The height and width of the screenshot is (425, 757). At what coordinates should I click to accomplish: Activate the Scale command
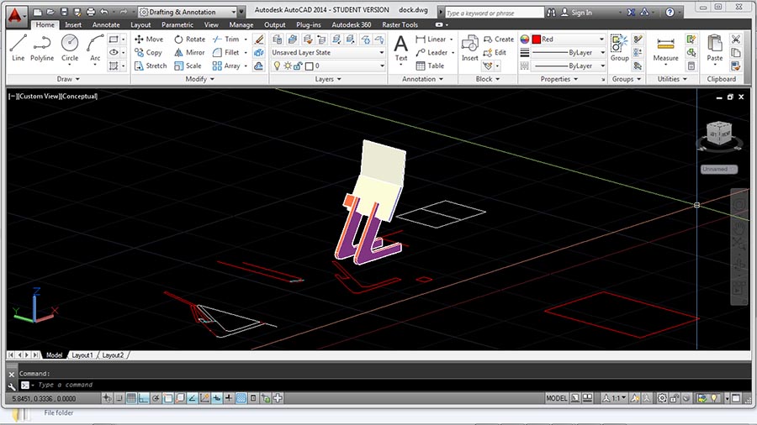pyautogui.click(x=188, y=66)
